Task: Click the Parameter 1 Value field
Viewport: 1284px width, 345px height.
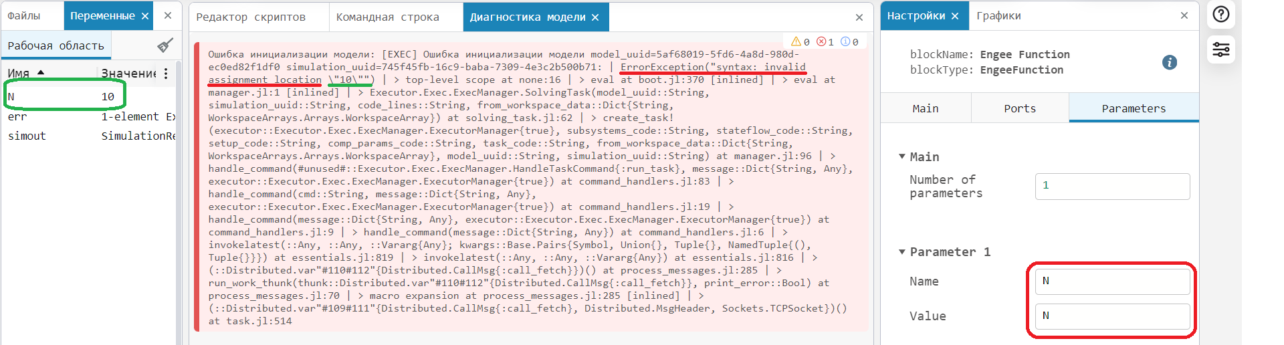Action: coord(1112,316)
